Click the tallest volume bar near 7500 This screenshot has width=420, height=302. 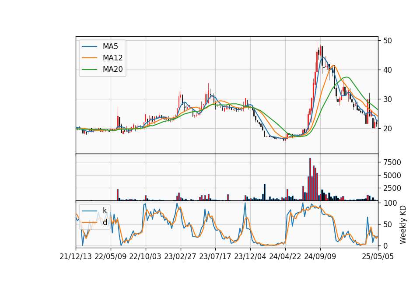[310, 179]
